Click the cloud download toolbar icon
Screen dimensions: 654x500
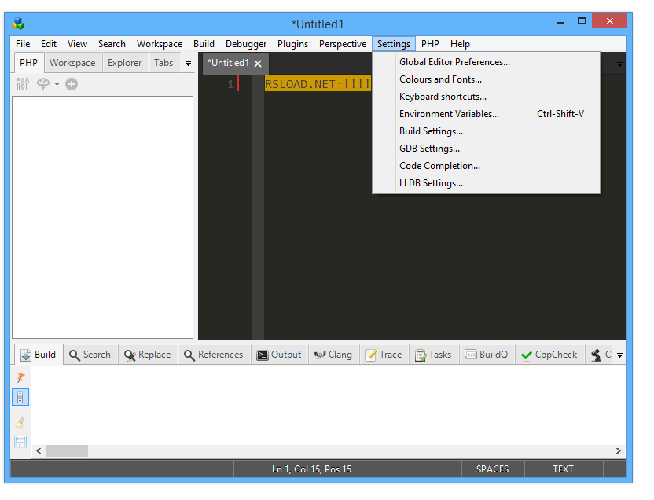(42, 84)
